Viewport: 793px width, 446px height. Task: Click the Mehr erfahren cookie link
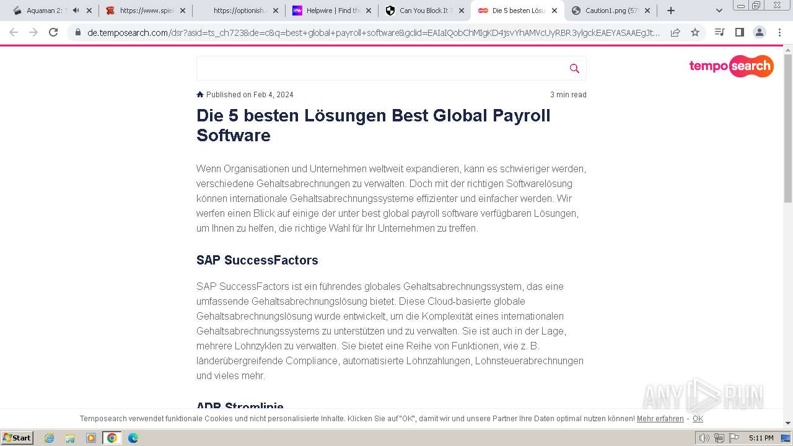pyautogui.click(x=660, y=419)
